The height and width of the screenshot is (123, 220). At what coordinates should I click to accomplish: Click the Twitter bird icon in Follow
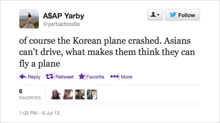pos(173,15)
